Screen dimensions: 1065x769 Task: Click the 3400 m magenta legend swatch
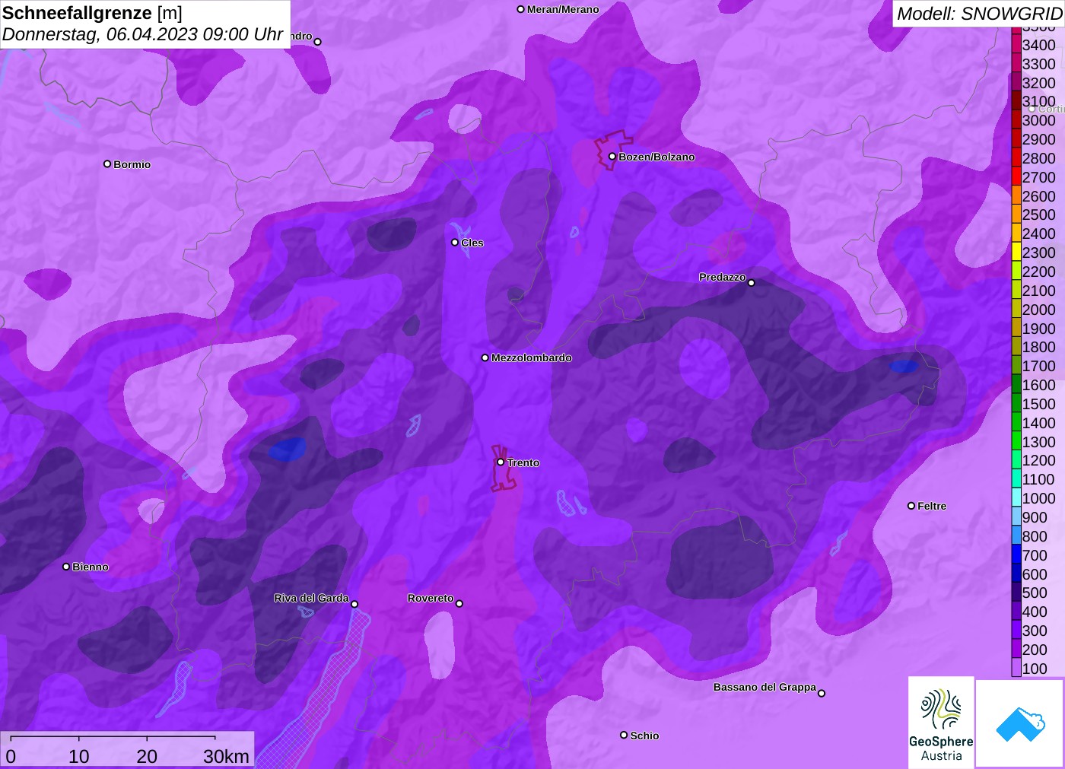coord(1016,44)
